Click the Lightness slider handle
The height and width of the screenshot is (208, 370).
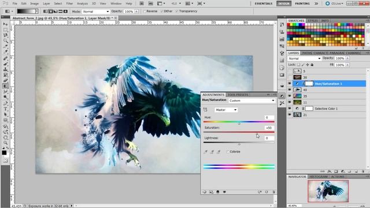239,144
